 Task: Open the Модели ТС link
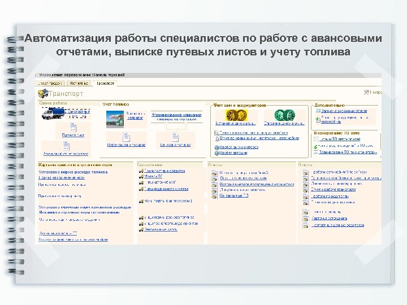pos(153,176)
